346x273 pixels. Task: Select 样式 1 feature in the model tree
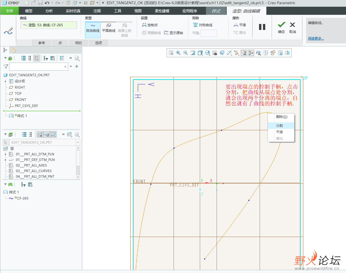click(x=22, y=116)
